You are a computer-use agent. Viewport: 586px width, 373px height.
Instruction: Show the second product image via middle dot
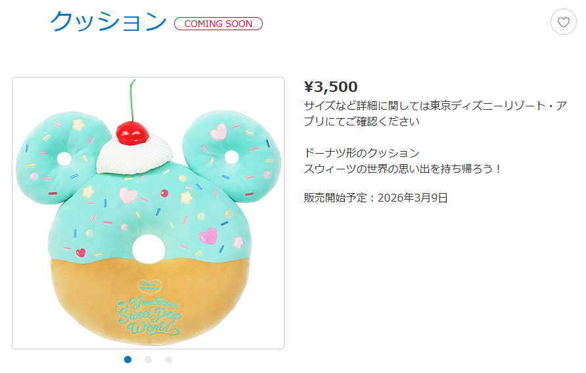tap(148, 360)
